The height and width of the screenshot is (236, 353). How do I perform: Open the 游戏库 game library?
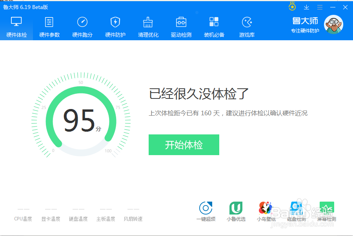pyautogui.click(x=247, y=27)
